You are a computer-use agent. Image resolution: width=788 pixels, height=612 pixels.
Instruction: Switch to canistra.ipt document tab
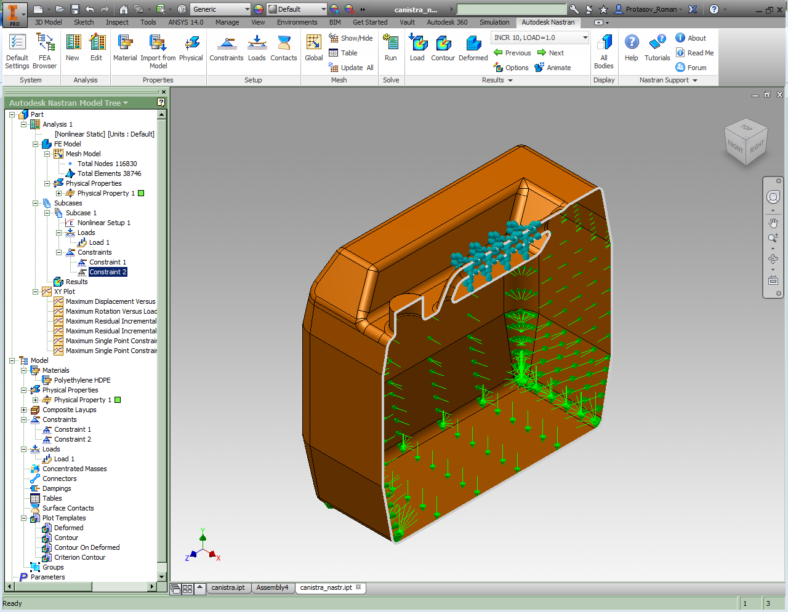pyautogui.click(x=228, y=587)
